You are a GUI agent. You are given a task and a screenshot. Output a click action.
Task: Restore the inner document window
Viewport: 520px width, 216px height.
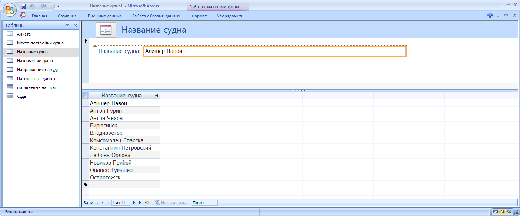click(506, 16)
